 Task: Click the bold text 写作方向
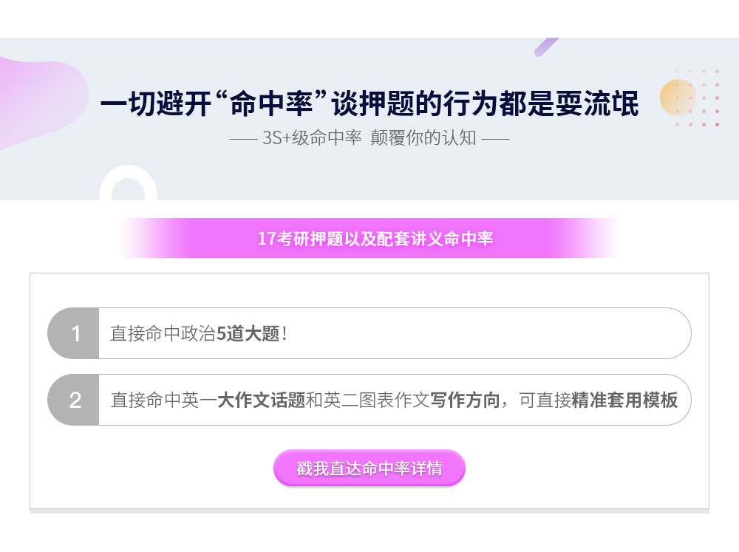point(465,400)
